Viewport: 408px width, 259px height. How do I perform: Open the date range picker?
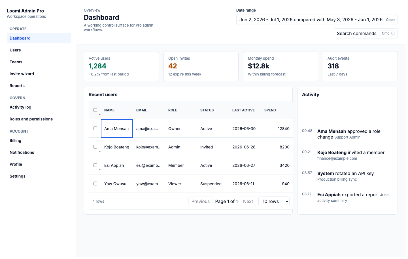pyautogui.click(x=317, y=20)
